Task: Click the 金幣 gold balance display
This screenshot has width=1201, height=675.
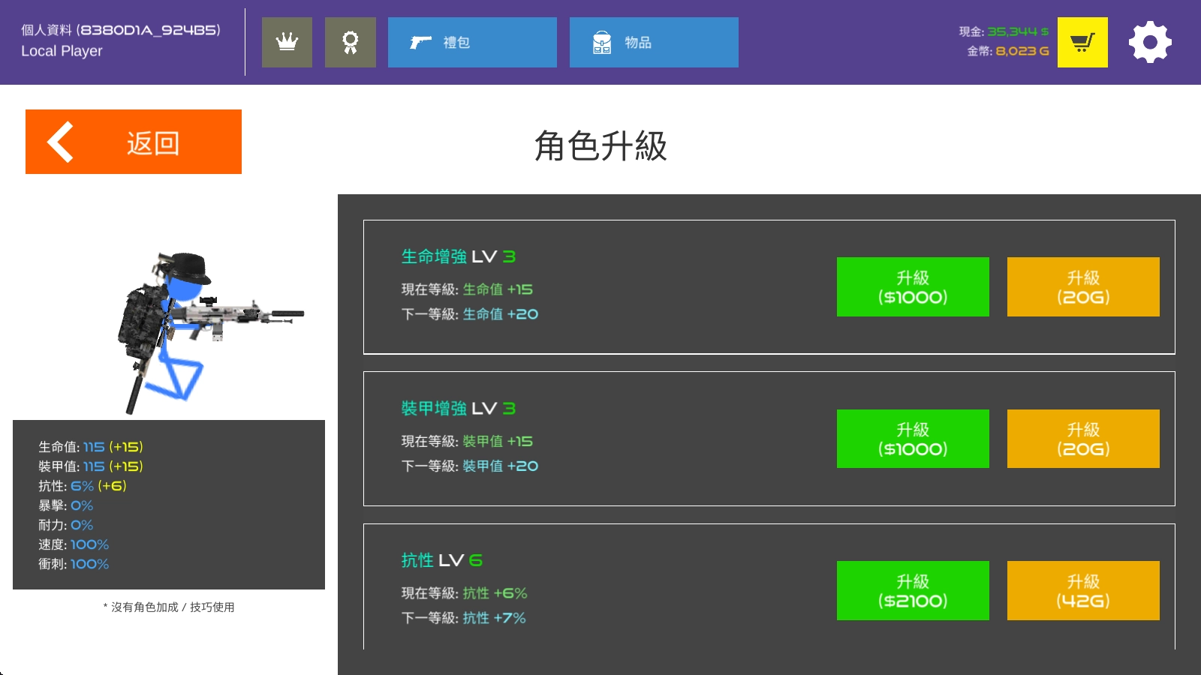Action: [x=1007, y=51]
